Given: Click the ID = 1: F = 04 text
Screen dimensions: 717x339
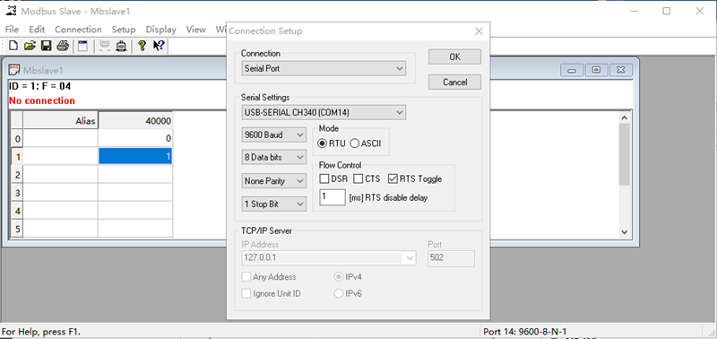Looking at the screenshot, I should pos(39,86).
